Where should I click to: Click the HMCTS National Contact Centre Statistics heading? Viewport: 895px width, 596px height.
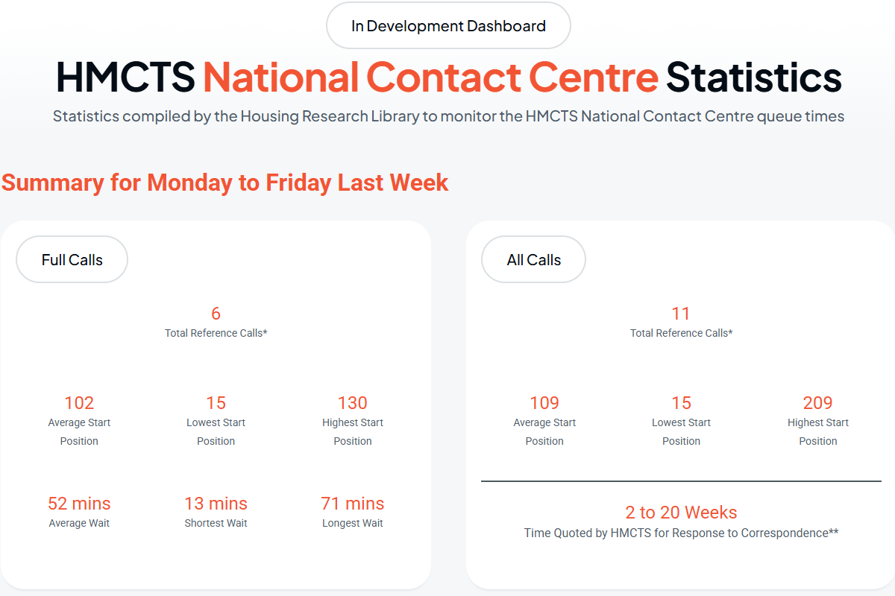[448, 77]
